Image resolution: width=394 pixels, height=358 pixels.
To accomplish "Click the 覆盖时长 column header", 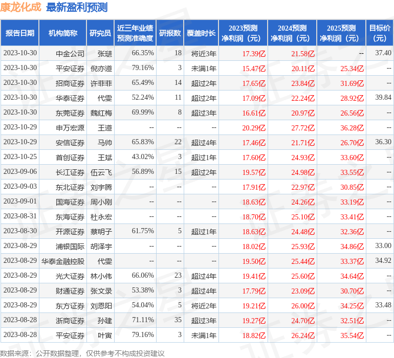I will [201, 33].
